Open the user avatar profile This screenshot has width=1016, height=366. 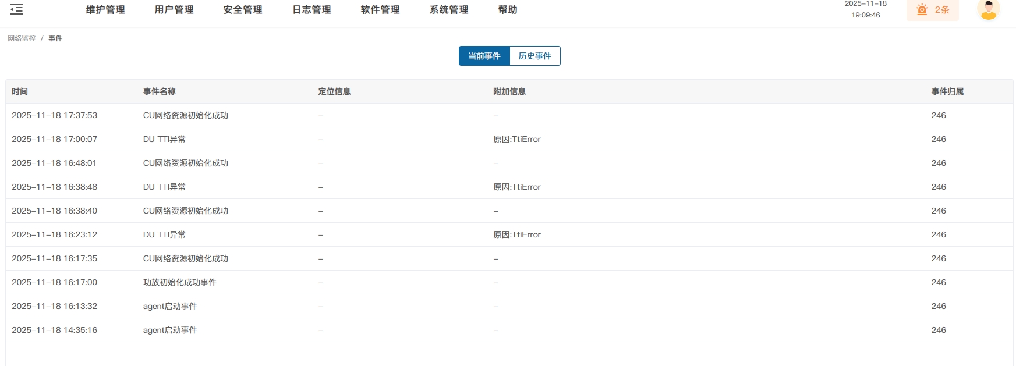pyautogui.click(x=988, y=10)
